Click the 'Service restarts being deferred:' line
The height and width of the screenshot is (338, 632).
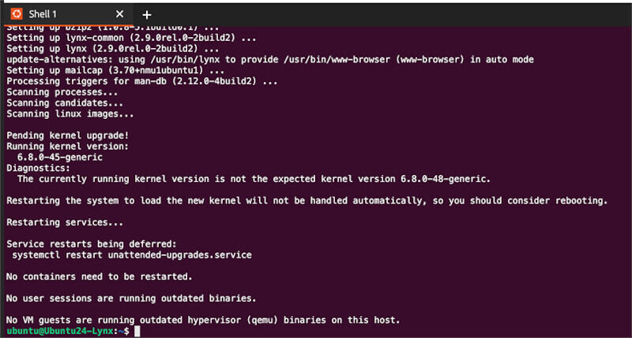(x=92, y=244)
